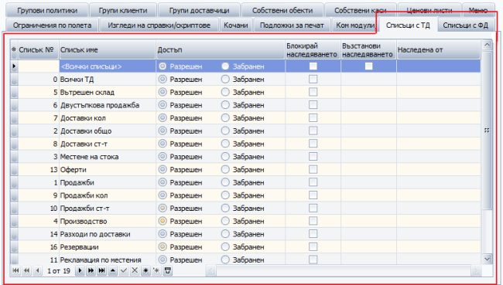
Task: Click the grid column chooser icon in header corner
Action: point(14,49)
